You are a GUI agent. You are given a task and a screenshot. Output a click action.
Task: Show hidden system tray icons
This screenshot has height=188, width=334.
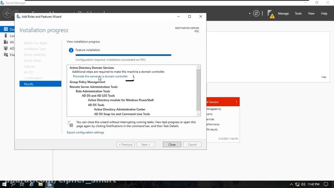point(291,184)
